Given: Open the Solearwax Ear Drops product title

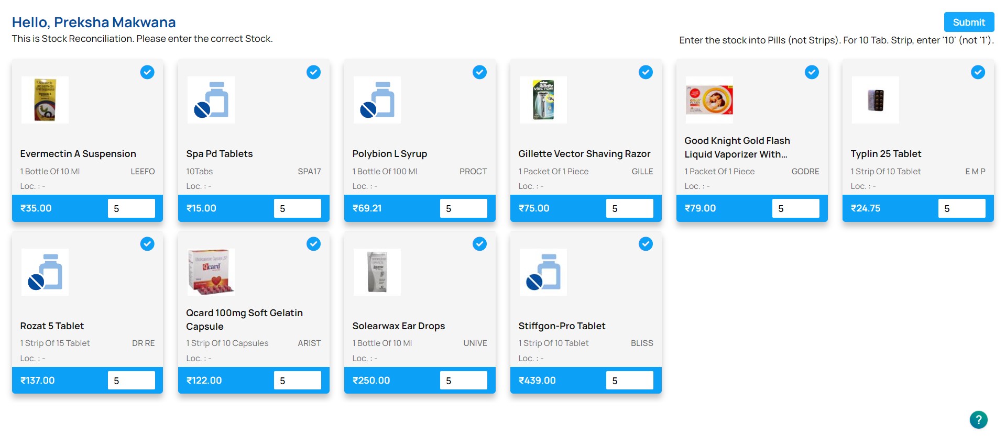Looking at the screenshot, I should pos(399,326).
